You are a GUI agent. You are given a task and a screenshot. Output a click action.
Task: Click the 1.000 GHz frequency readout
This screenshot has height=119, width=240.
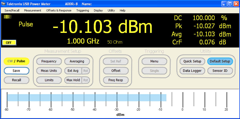click(x=83, y=41)
